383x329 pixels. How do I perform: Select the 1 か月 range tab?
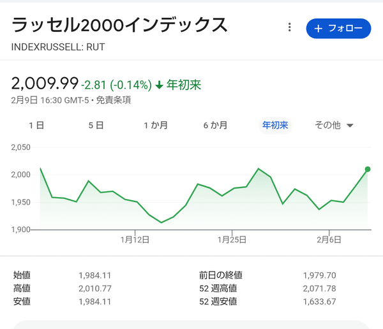coord(156,126)
